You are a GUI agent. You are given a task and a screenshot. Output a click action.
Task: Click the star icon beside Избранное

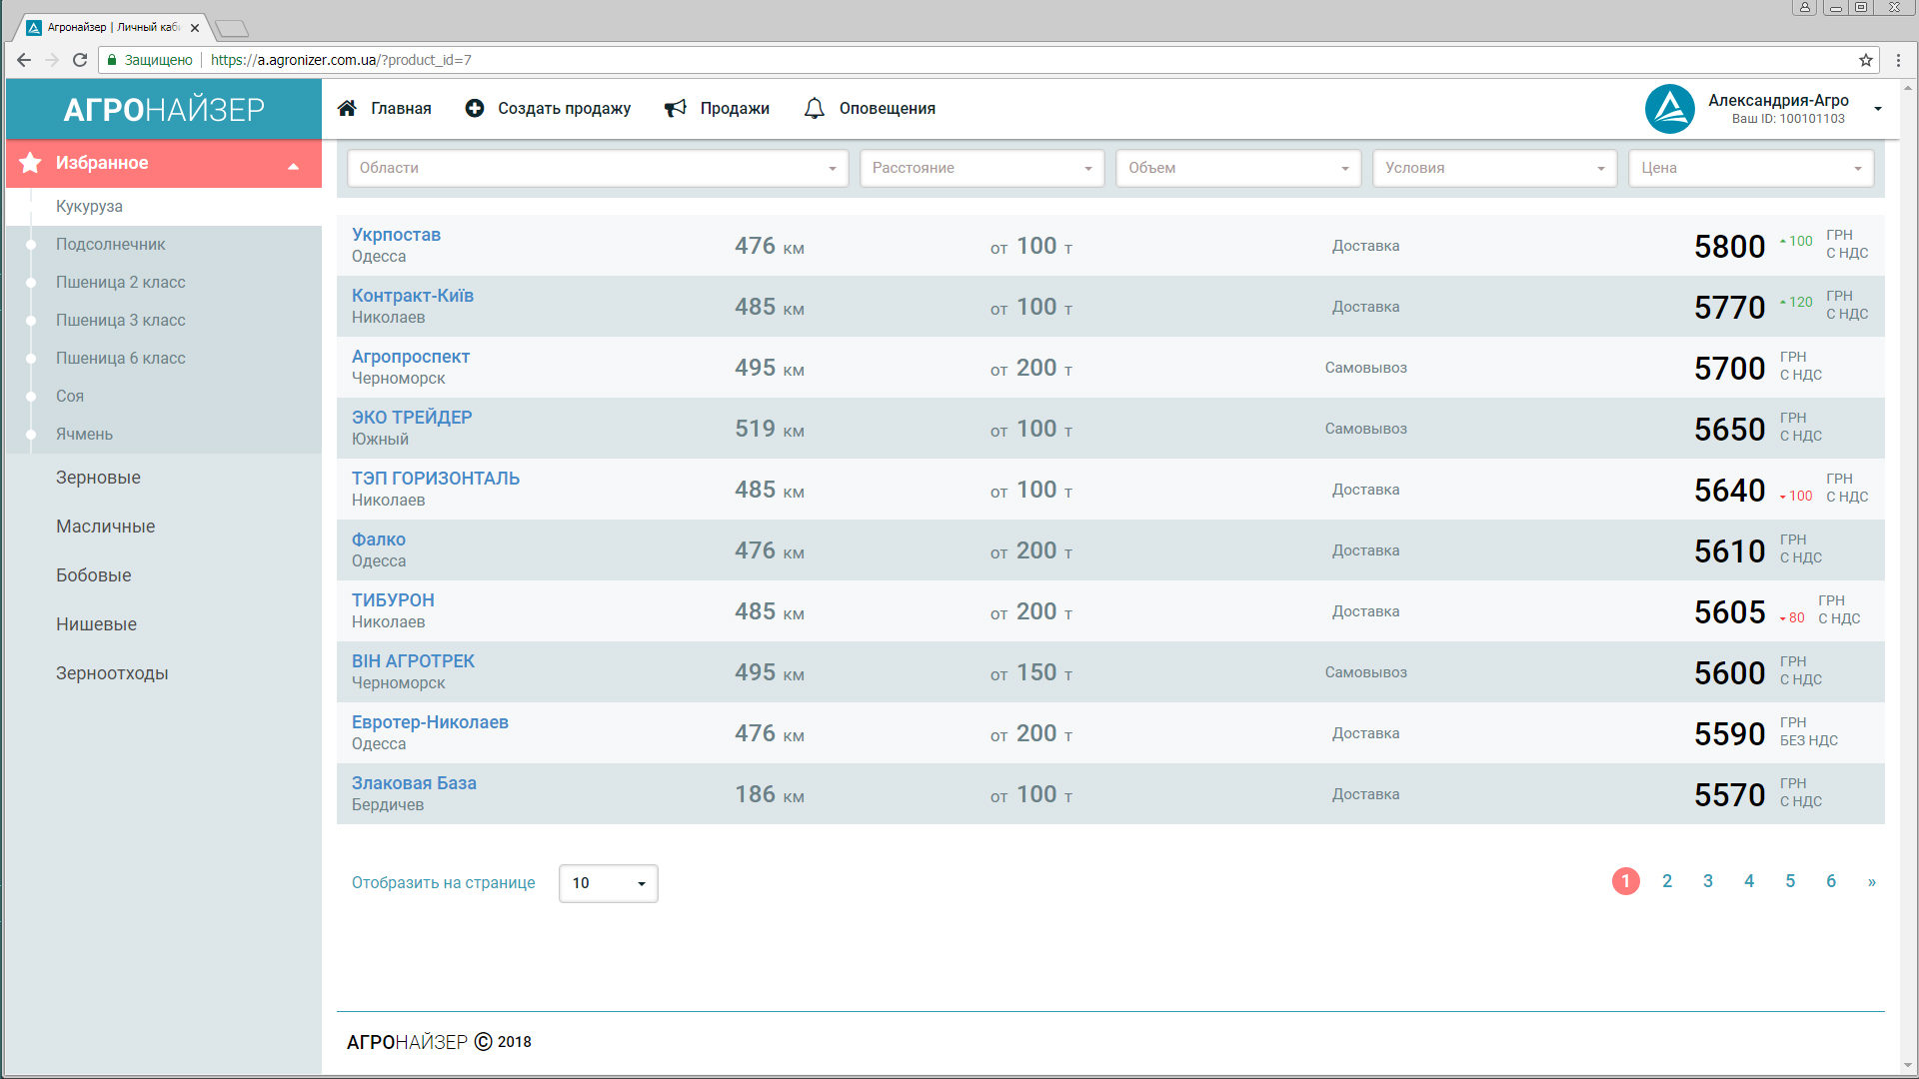[30, 163]
